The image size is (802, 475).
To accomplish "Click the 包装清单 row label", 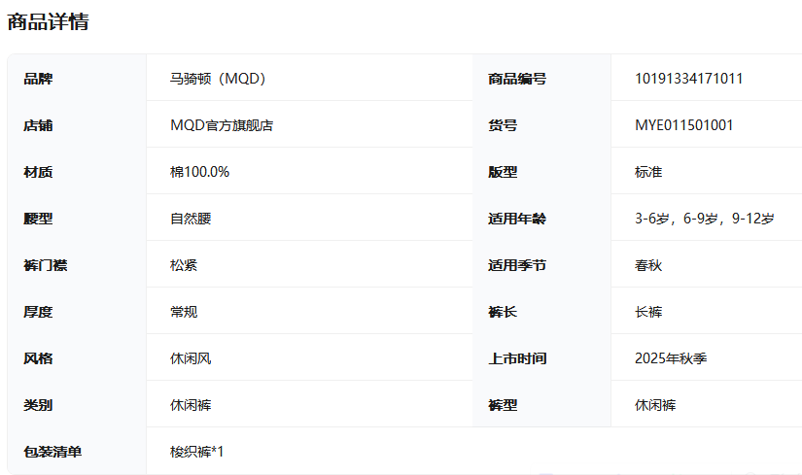I will [52, 452].
